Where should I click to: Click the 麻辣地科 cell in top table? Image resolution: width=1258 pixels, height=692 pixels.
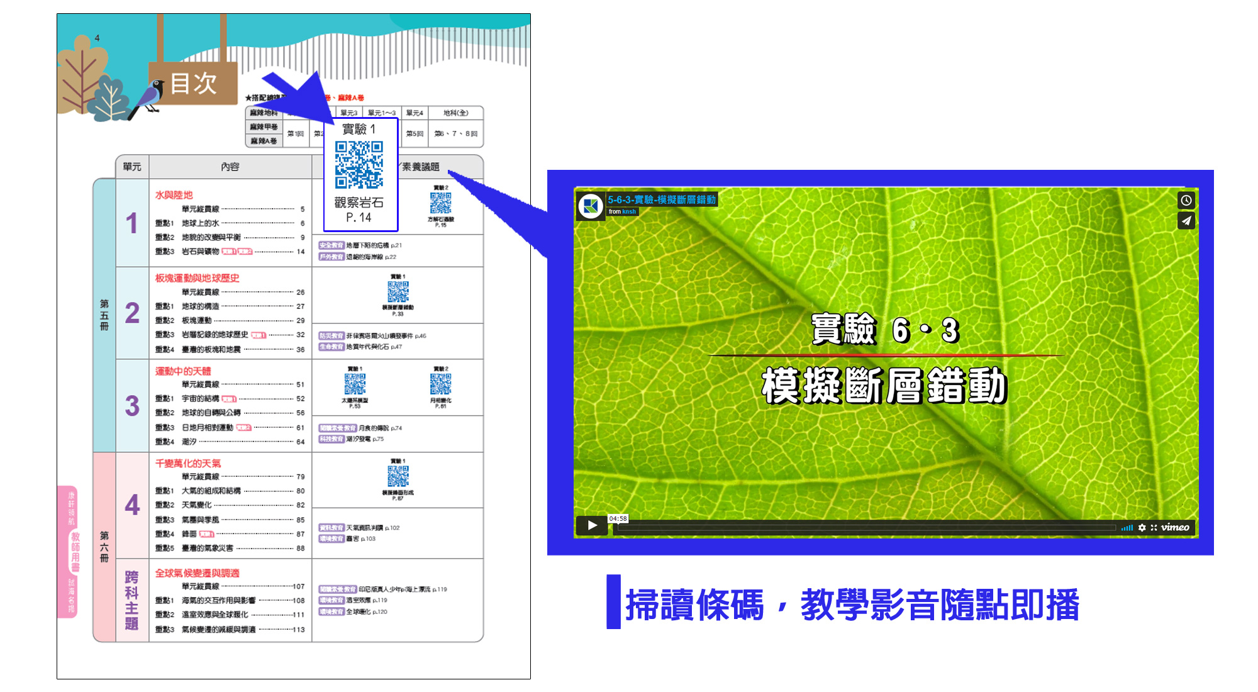click(264, 113)
